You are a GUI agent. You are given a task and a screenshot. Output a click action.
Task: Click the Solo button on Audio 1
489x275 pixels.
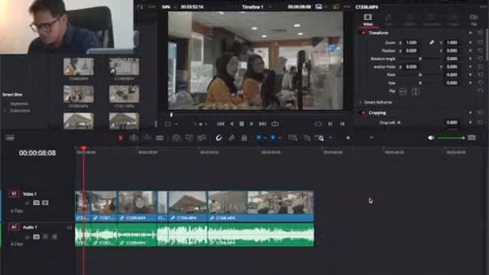click(46, 237)
